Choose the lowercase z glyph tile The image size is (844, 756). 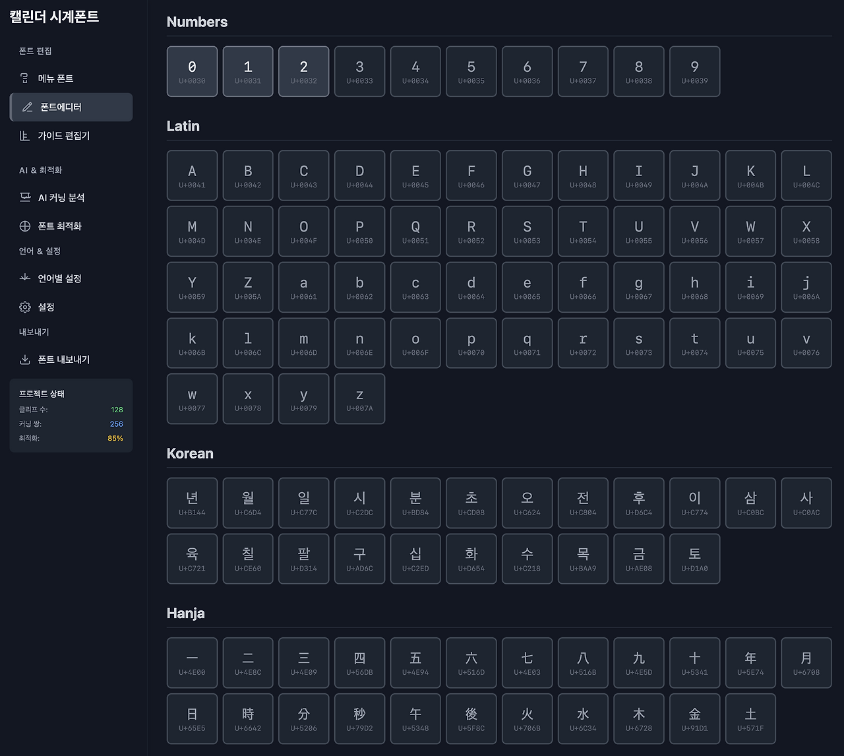coord(359,398)
